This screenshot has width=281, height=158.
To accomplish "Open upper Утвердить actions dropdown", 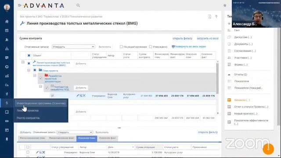I will click(x=73, y=47).
